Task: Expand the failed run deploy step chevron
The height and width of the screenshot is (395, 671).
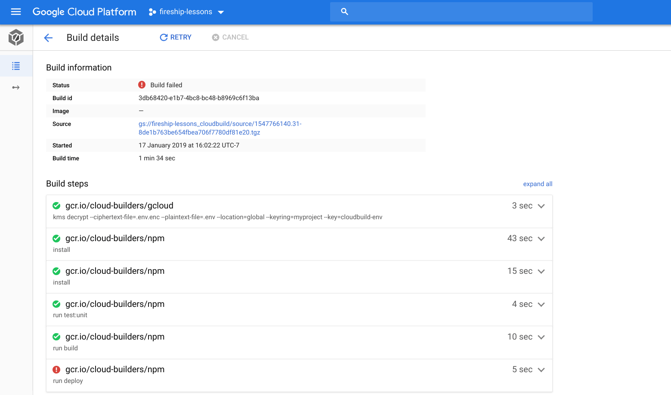Action: click(x=541, y=370)
